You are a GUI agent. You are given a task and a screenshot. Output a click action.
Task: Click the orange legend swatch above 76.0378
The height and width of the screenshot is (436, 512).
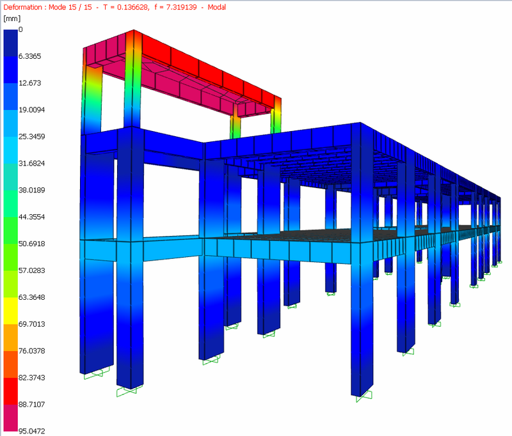pos(10,338)
